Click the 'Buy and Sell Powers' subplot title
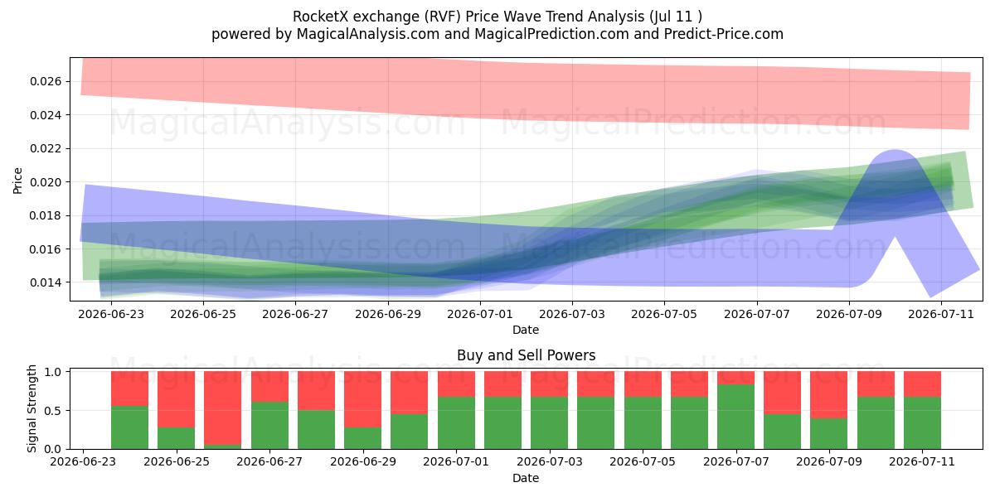This screenshot has height=497, width=995. click(526, 355)
